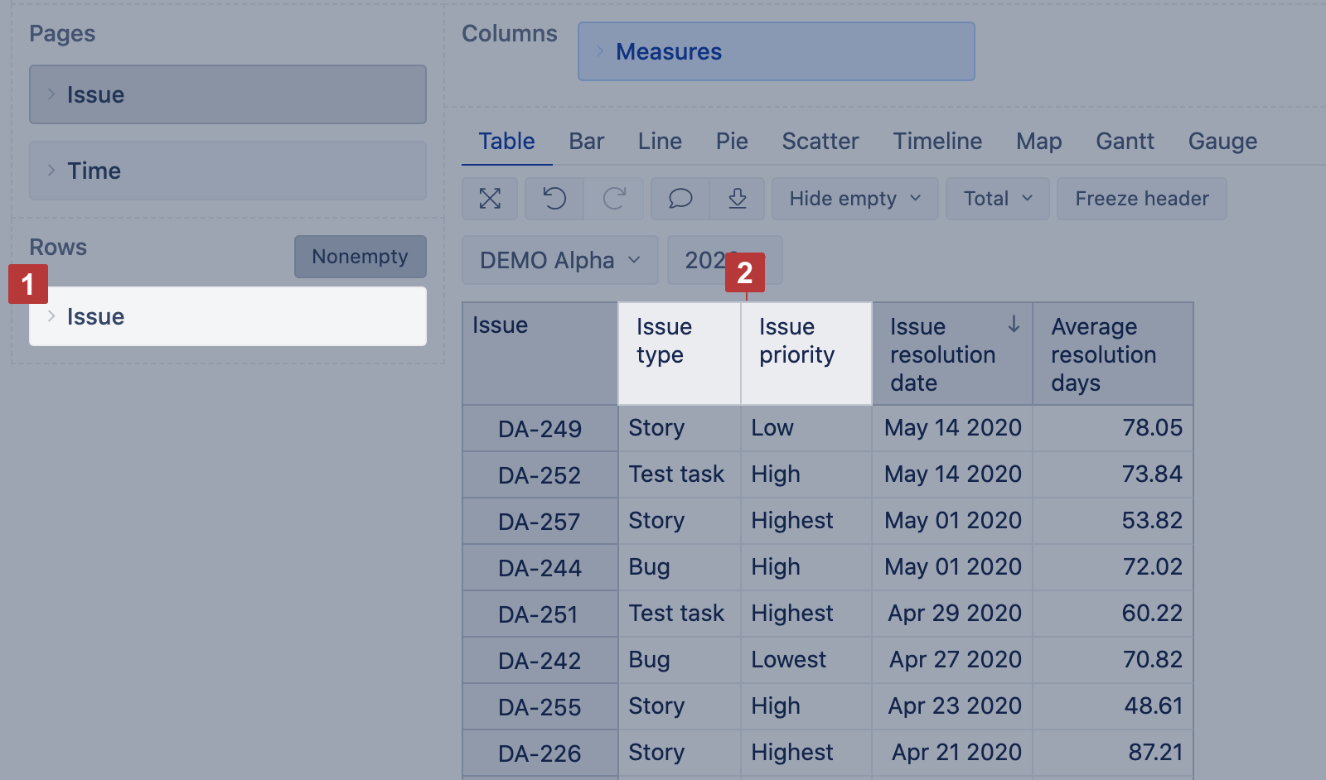Screen dimensions: 1326x780
Task: Click the Issue priority column header
Action: [796, 341]
